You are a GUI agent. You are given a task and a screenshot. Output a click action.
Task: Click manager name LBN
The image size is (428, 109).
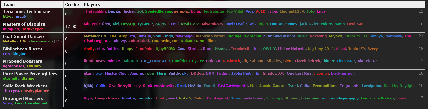pos(7,54)
